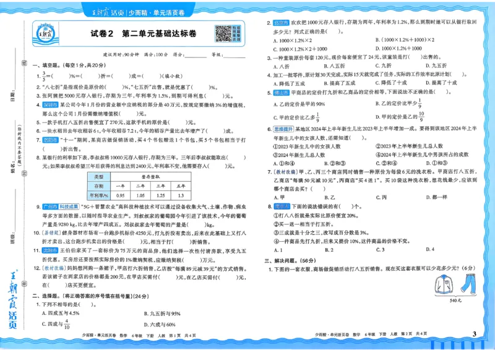Click the jacket picture above 540元
The height and width of the screenshot is (350, 495).
tap(444, 284)
